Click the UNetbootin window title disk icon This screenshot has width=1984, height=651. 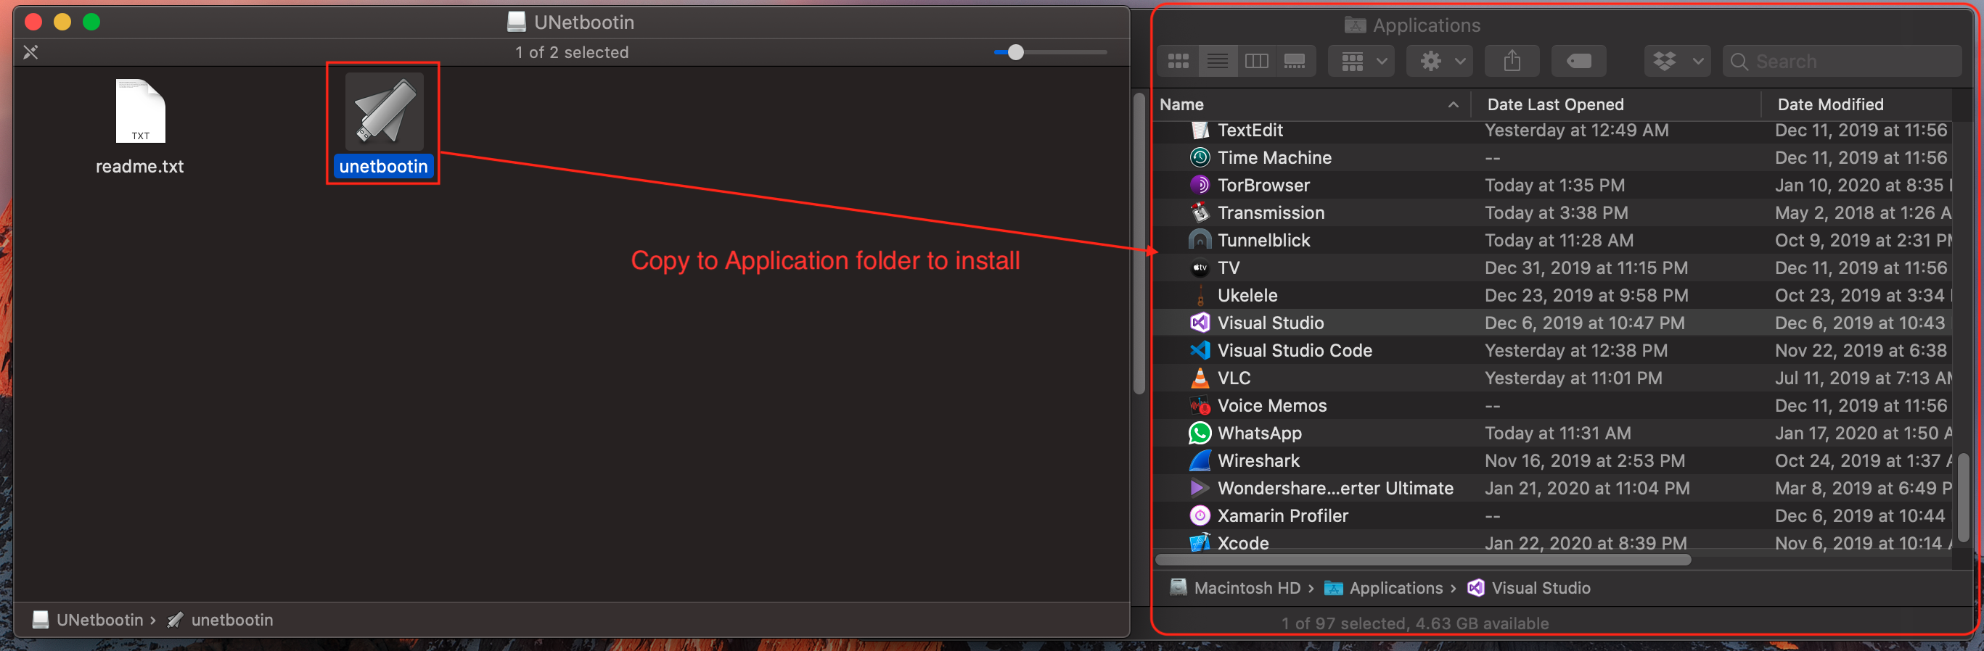pyautogui.click(x=516, y=22)
